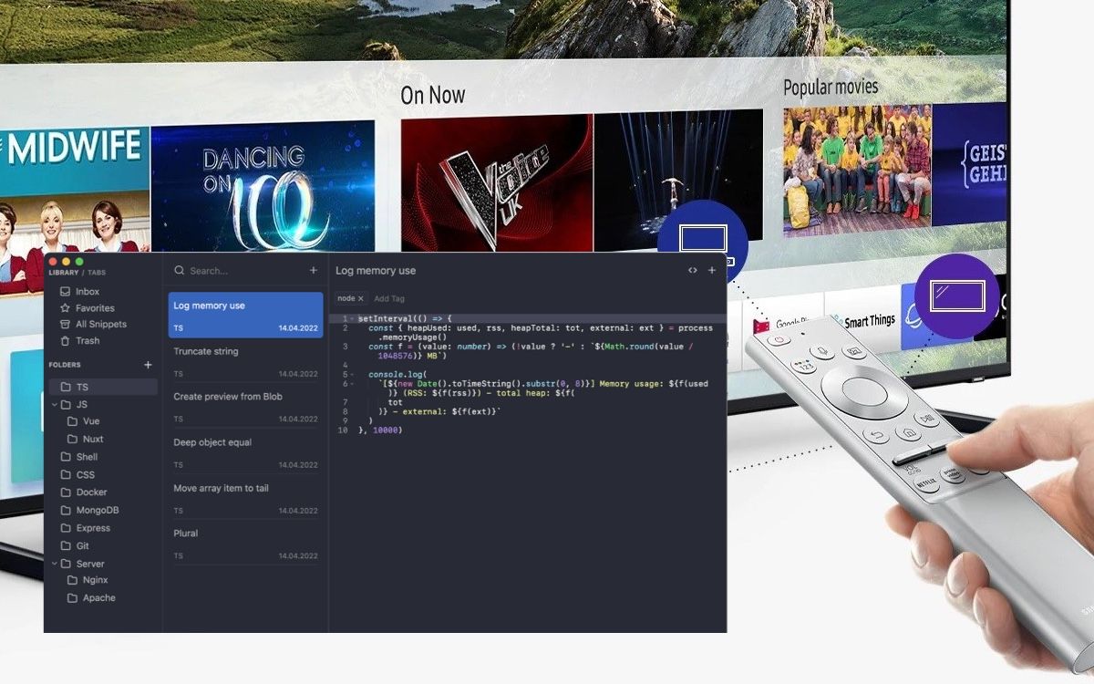Switch to the TABS view
Image resolution: width=1094 pixels, height=684 pixels.
tap(95, 272)
